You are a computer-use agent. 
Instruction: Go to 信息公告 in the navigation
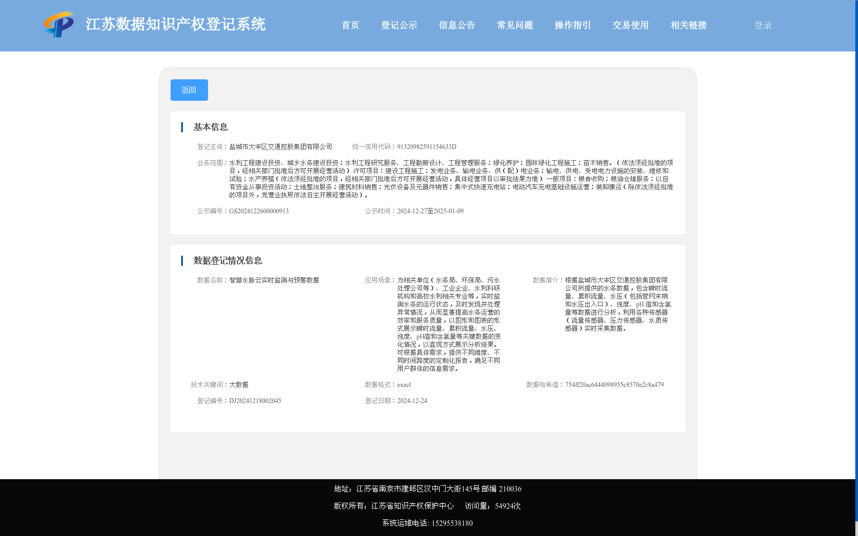pos(457,25)
